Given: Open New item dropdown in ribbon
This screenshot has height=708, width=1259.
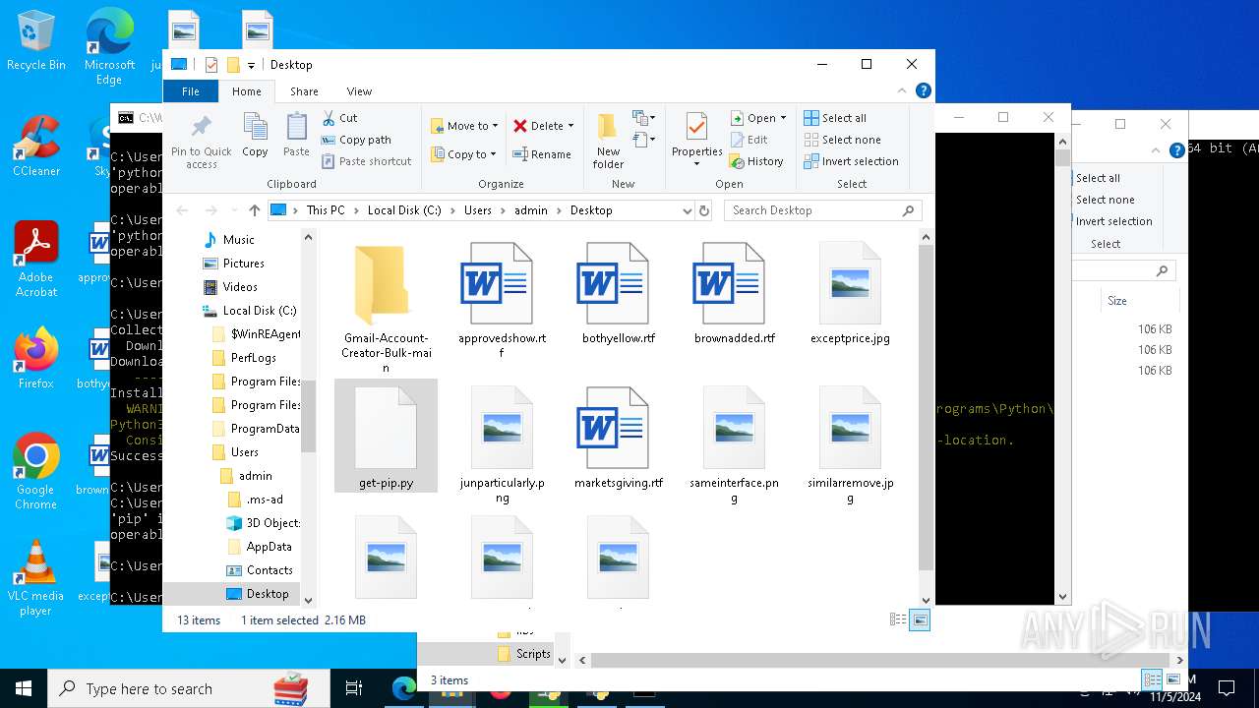Looking at the screenshot, I should coord(644,118).
